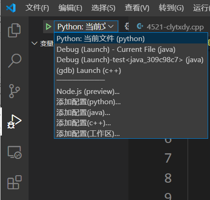Select Python: 当前文件 (python) configuration
Viewport: 210px width, 200px height.
coord(131,39)
